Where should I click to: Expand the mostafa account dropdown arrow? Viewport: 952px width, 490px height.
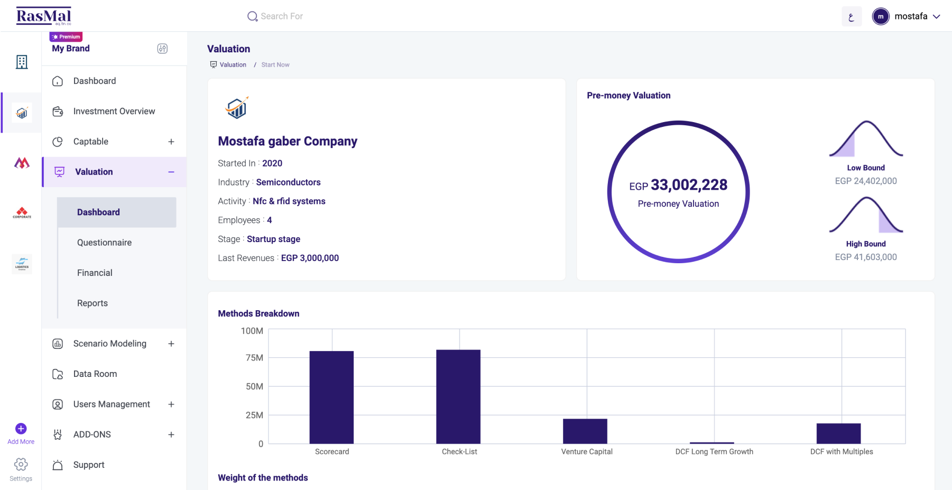pyautogui.click(x=936, y=16)
